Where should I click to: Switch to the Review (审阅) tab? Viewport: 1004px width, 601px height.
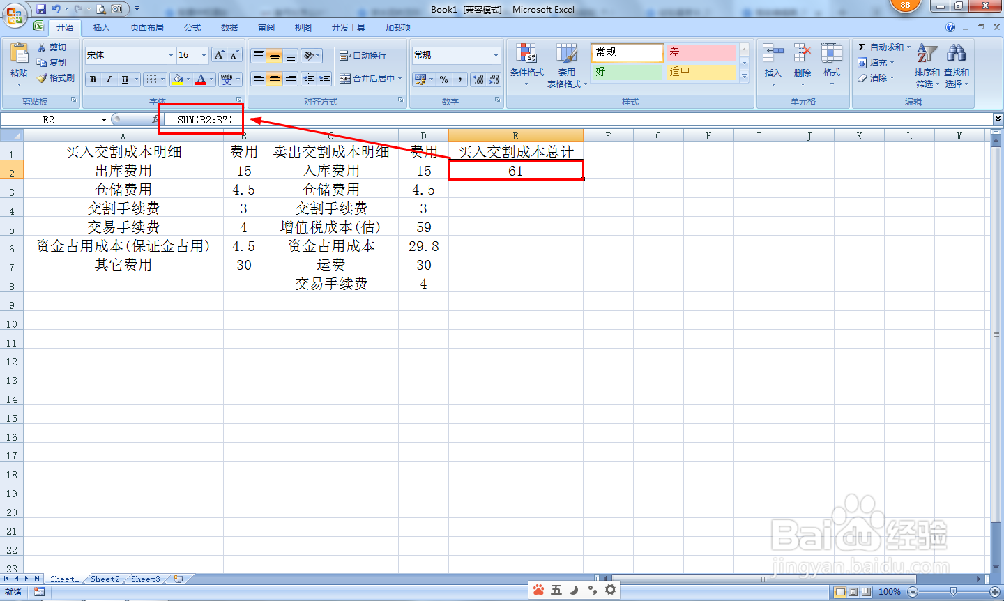click(266, 28)
